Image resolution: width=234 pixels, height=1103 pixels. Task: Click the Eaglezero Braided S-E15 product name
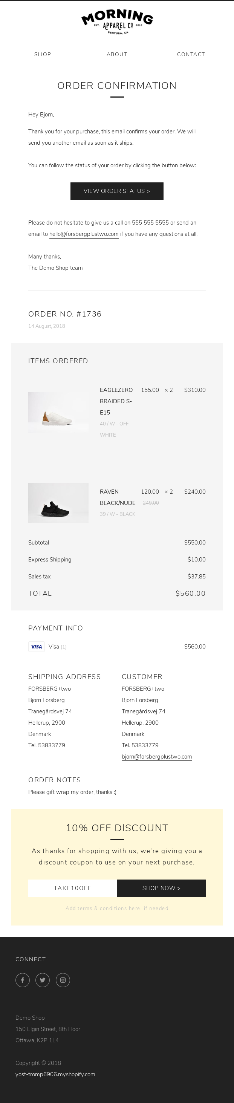pos(116,401)
